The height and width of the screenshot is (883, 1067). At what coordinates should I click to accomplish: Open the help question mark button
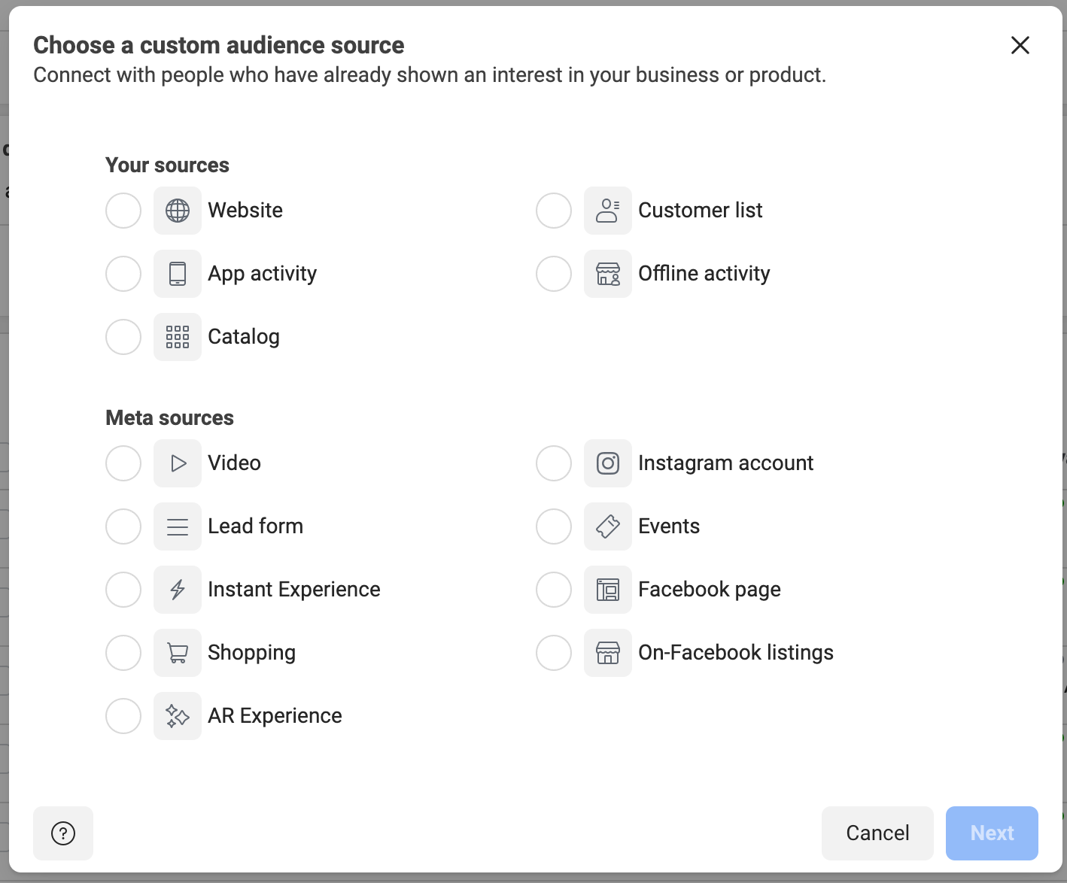pyautogui.click(x=62, y=833)
